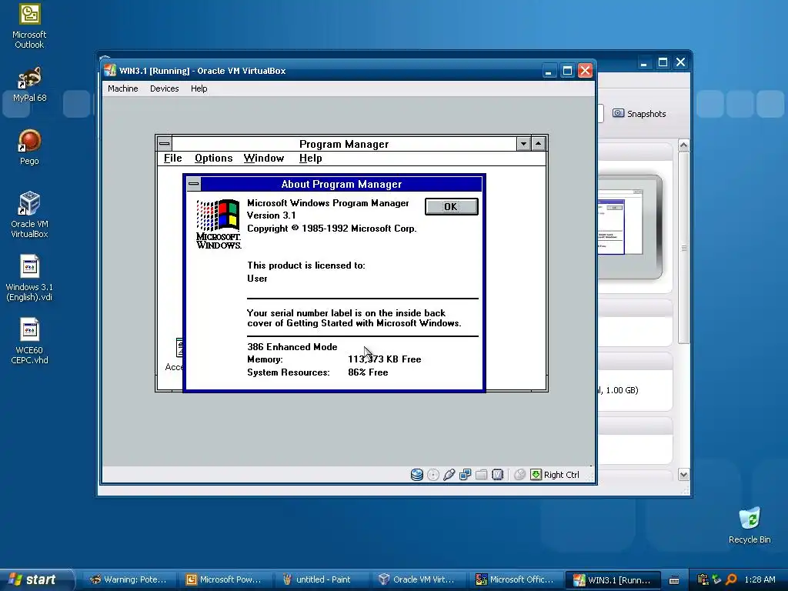Open the Program Manager Options menu

pos(214,159)
